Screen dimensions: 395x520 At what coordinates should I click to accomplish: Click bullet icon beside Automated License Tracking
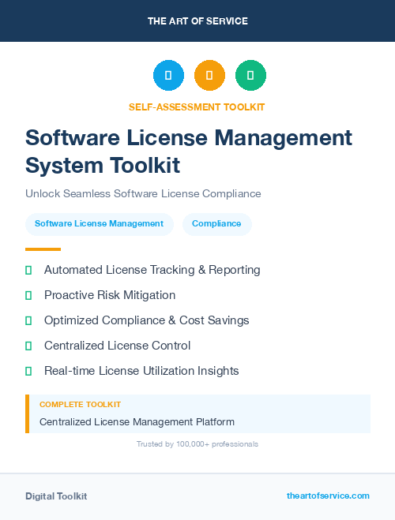pyautogui.click(x=28, y=271)
